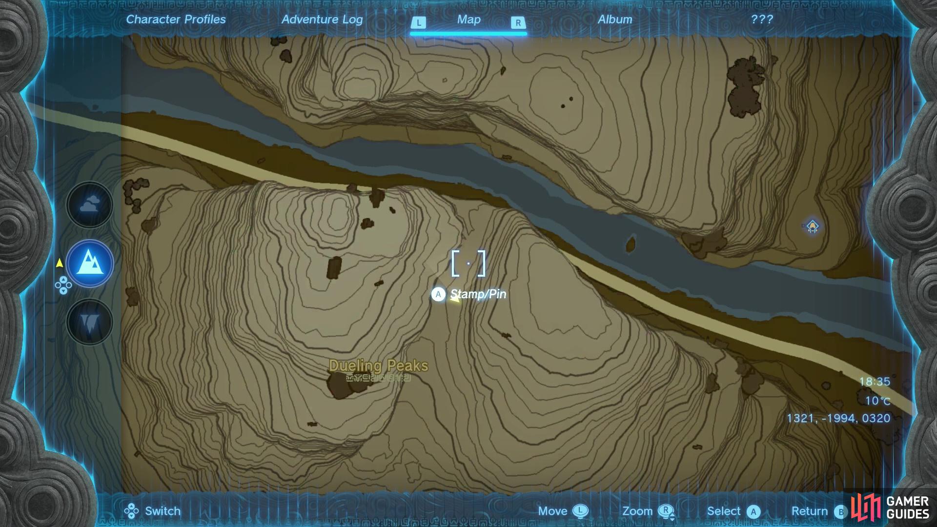The height and width of the screenshot is (527, 937).
Task: Click Link's yellow position arrow on map
Action: (455, 299)
